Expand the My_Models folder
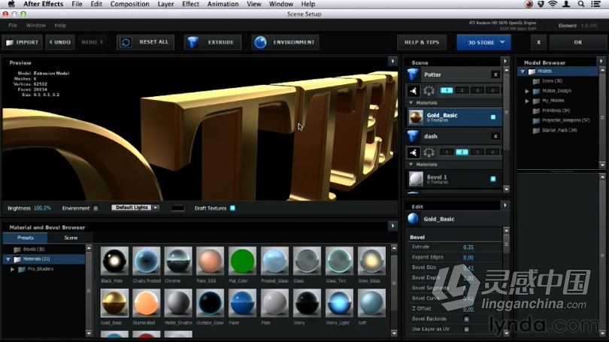Viewport: 609px width, 342px height. click(x=527, y=101)
